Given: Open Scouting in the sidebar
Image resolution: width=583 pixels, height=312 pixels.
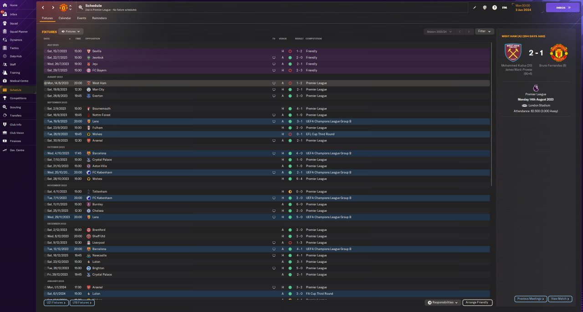Looking at the screenshot, I should [15, 107].
